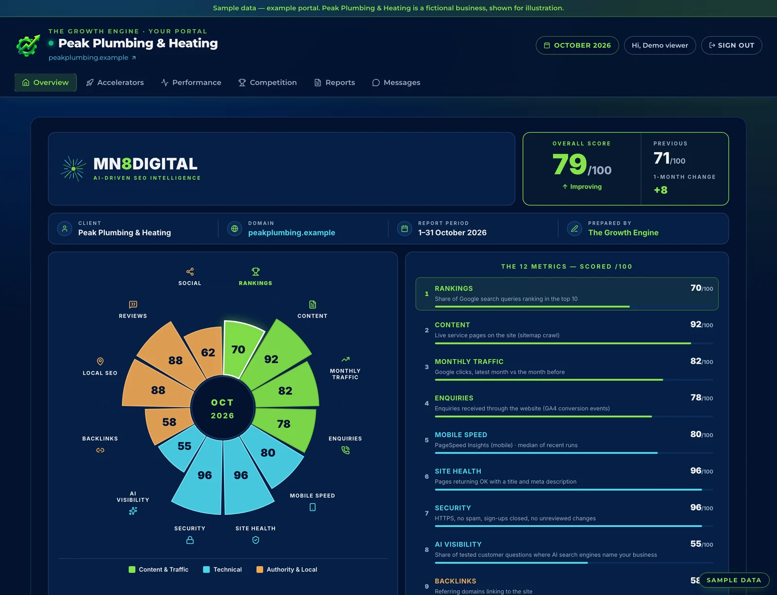Image resolution: width=777 pixels, height=595 pixels.
Task: Click the Report Period calendar icon
Action: coord(405,228)
